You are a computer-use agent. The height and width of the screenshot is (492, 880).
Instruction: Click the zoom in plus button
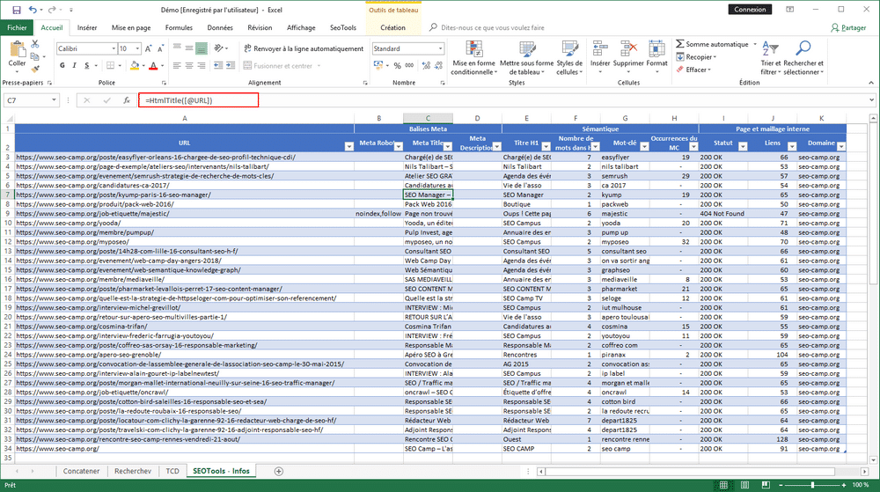844,485
